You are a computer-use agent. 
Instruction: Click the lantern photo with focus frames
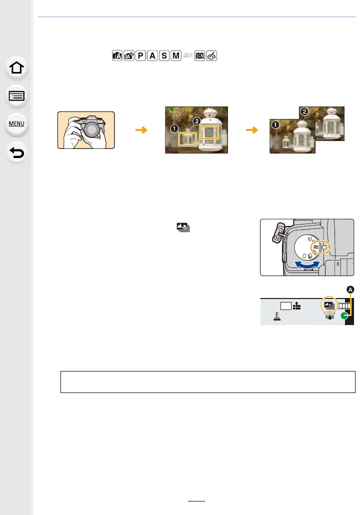(196, 130)
